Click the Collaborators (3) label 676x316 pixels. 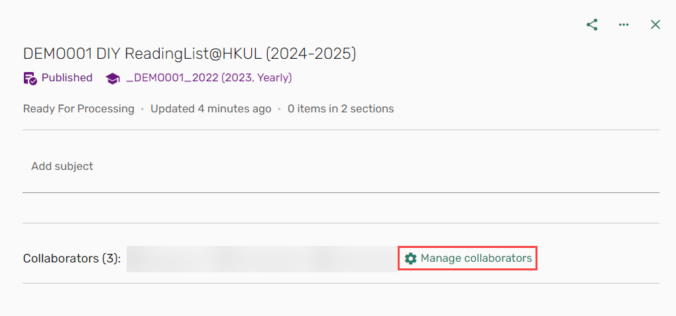click(72, 258)
